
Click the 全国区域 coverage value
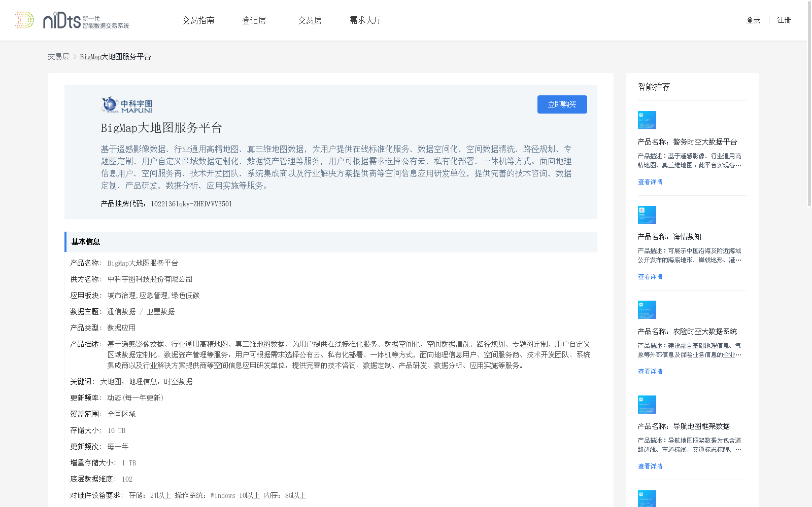[x=121, y=414]
